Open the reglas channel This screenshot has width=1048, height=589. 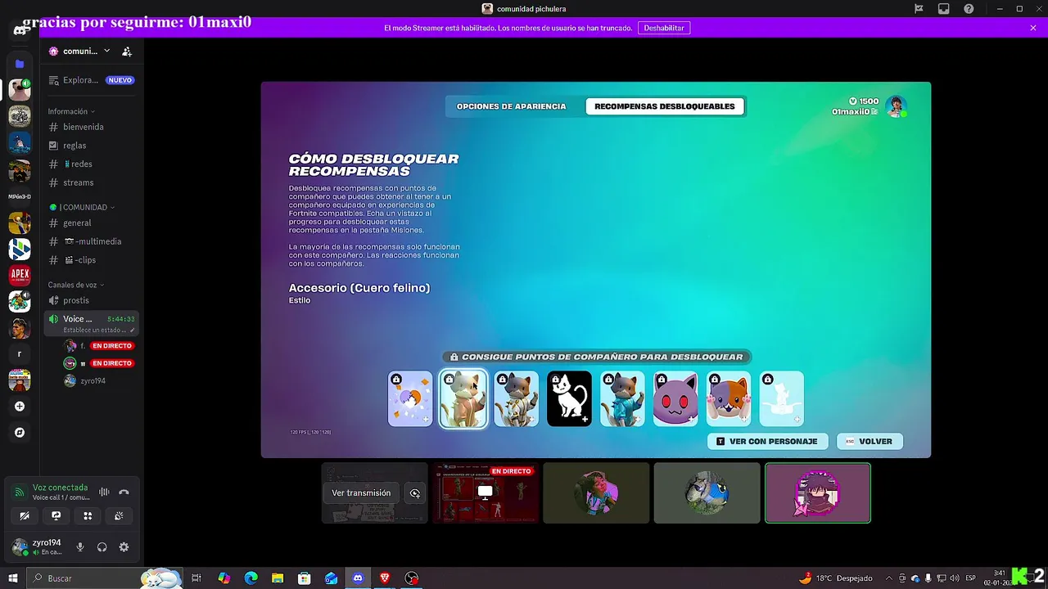(92, 146)
